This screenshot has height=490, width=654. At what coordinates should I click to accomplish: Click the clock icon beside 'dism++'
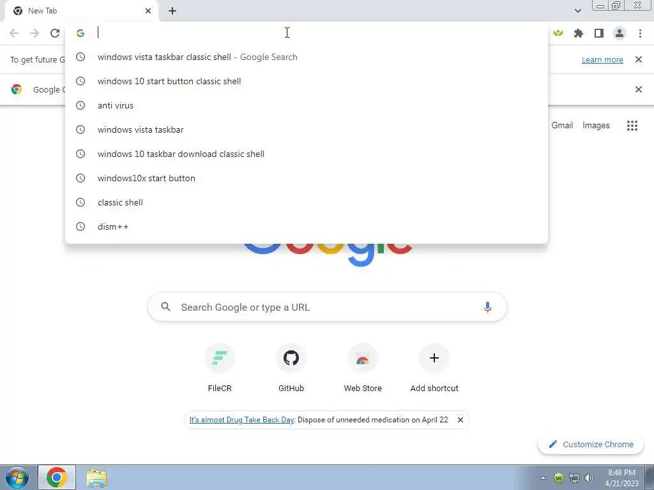pyautogui.click(x=80, y=226)
